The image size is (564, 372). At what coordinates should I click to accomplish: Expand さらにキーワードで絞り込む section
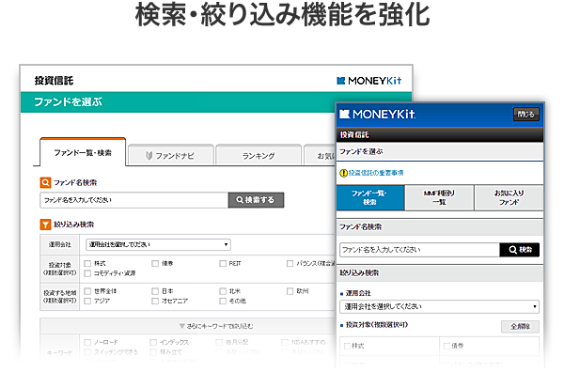(x=216, y=326)
